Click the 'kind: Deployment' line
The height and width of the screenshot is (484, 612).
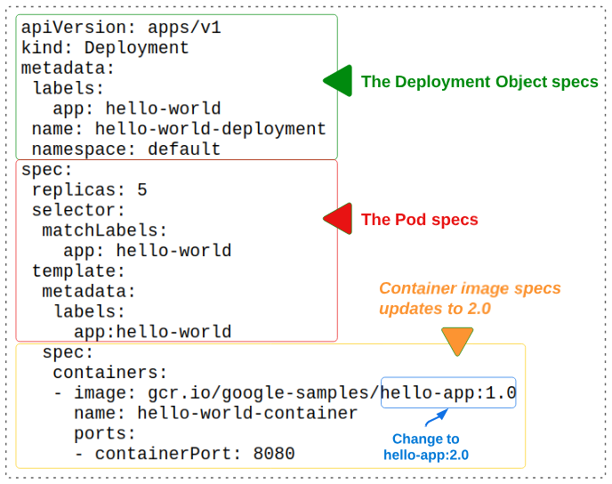[x=105, y=48]
